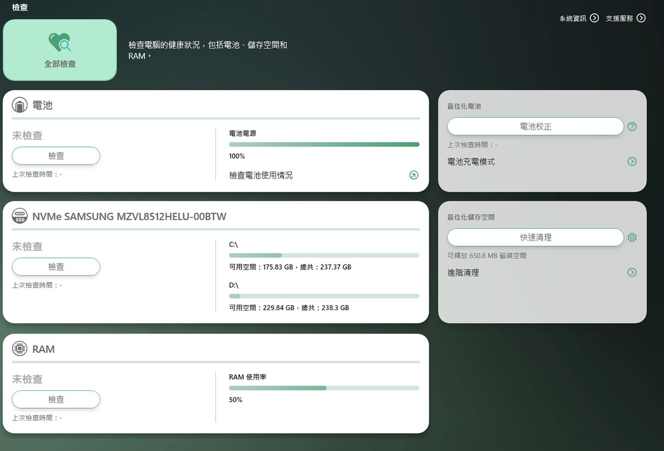
Task: Open help icon next to 電池校正
Action: [632, 127]
